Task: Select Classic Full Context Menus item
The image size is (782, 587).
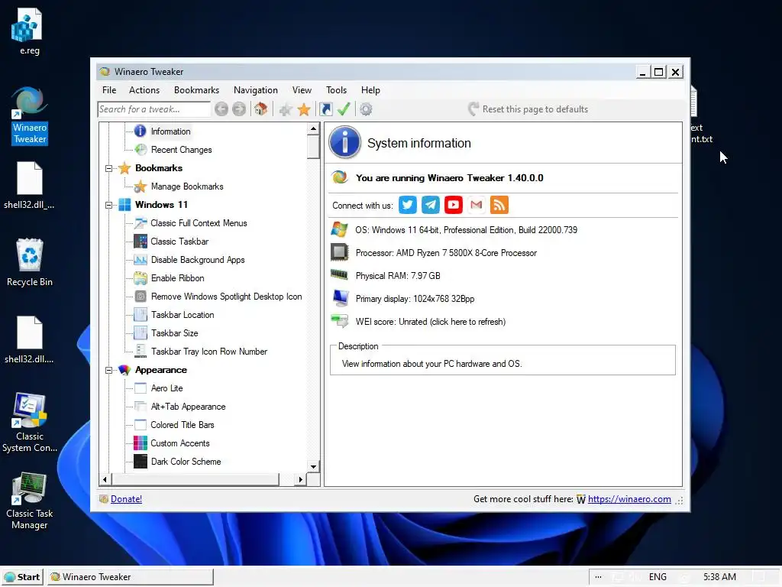Action: pos(199,223)
